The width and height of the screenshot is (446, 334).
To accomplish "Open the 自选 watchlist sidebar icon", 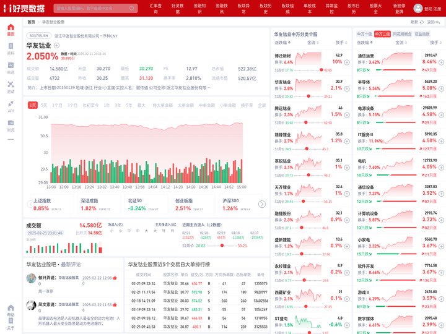I will coord(11,68).
